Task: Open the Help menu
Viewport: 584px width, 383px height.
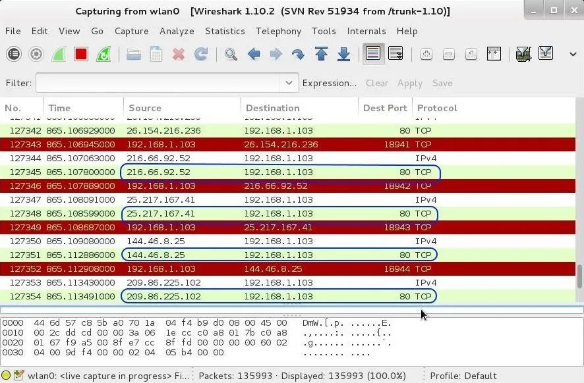Action: coord(407,31)
